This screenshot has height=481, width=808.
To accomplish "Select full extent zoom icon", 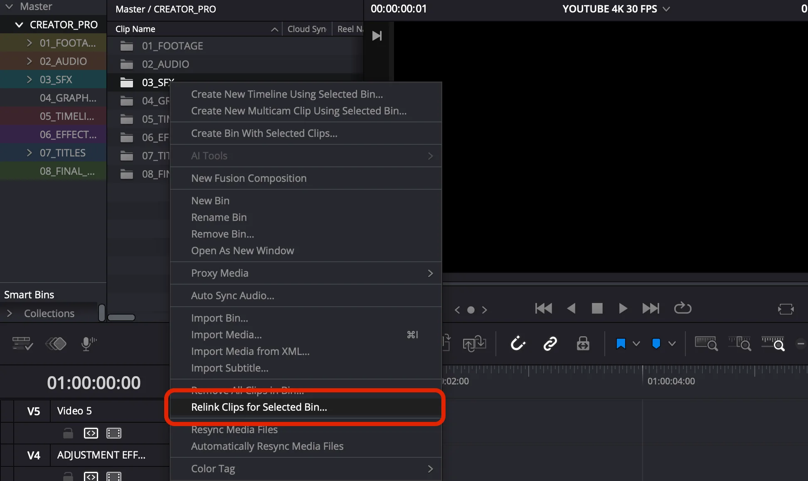I will 707,344.
